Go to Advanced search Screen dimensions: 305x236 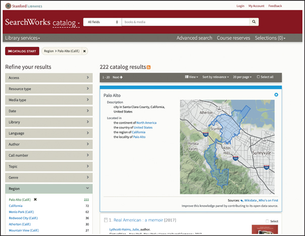(194, 38)
